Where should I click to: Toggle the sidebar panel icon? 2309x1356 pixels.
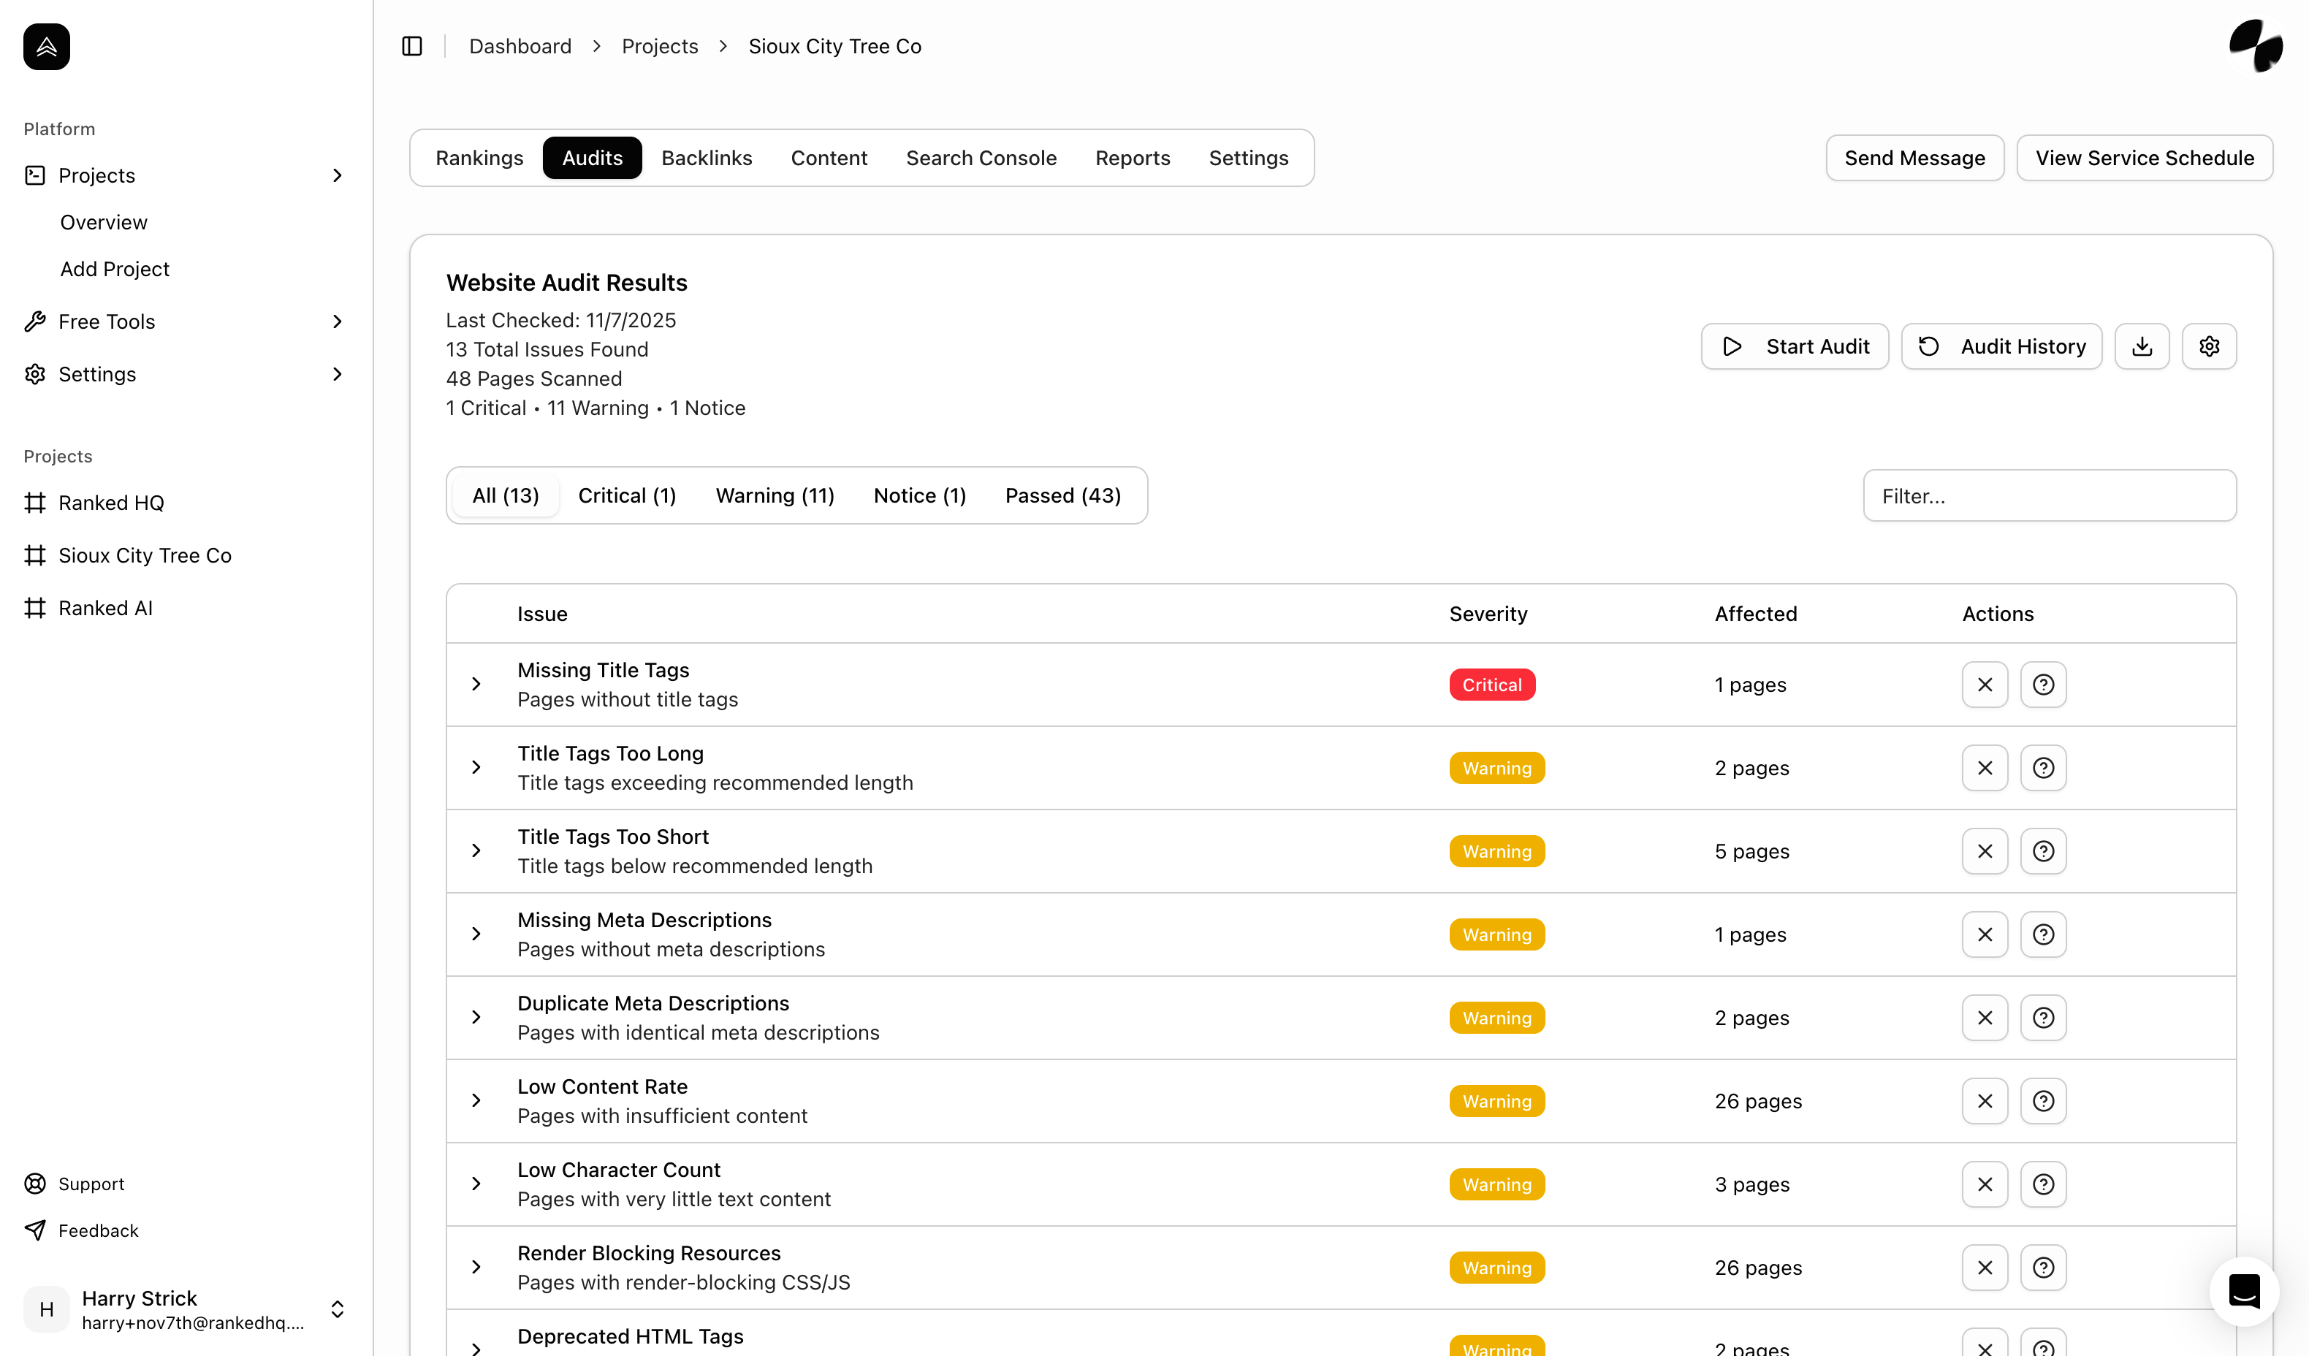(x=411, y=46)
